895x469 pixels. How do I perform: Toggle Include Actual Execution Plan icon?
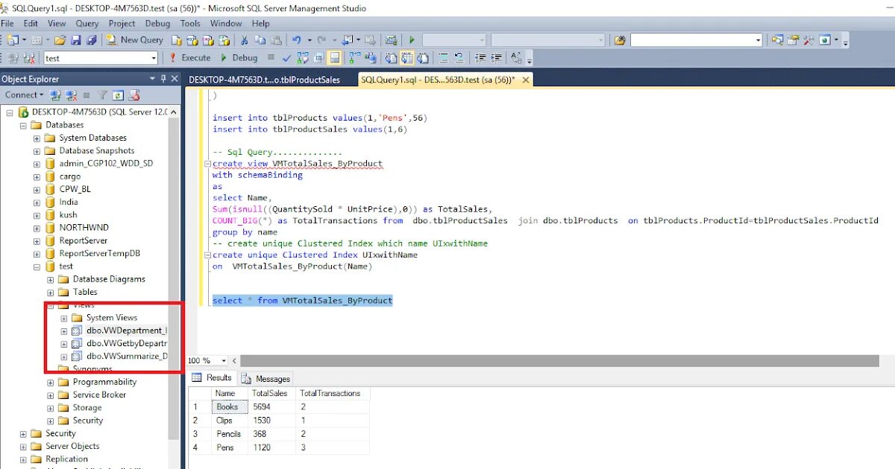354,57
